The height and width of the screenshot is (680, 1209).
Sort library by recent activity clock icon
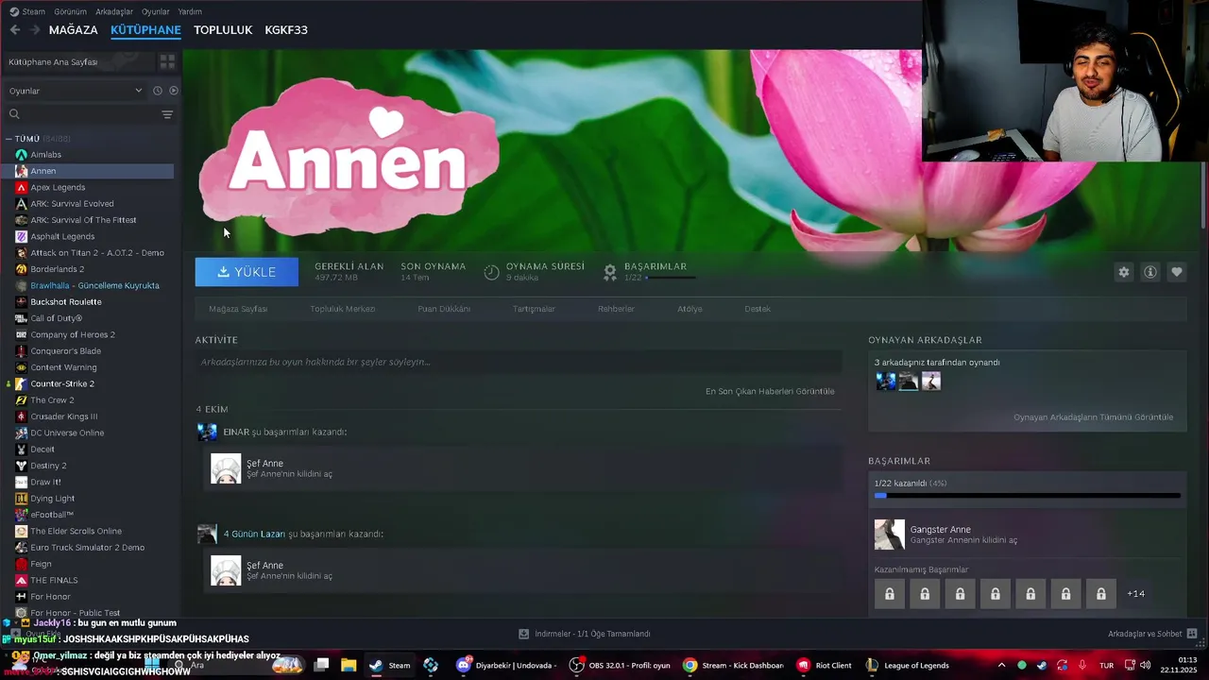coord(158,91)
